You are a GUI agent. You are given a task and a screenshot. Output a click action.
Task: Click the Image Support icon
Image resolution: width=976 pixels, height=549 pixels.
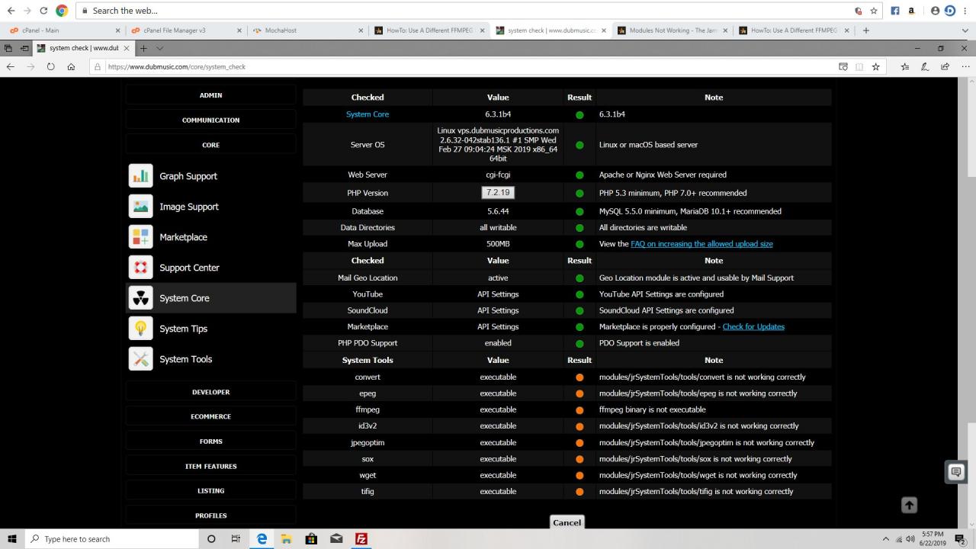pyautogui.click(x=141, y=207)
